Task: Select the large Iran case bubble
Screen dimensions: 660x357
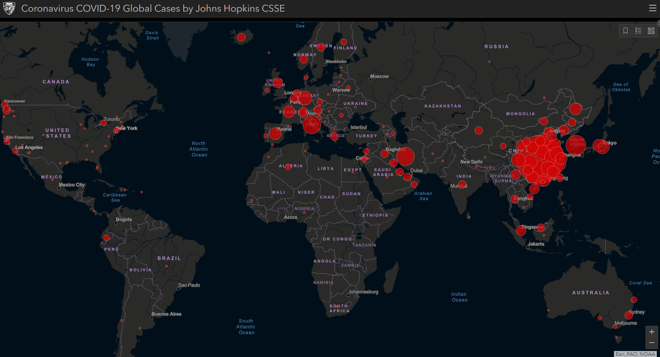Action: 405,156
